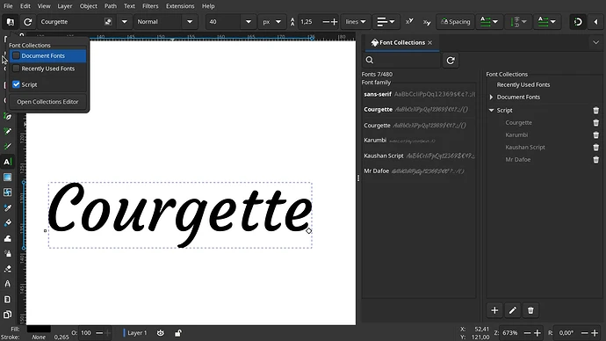Open the font size dropdown
This screenshot has height=341, width=606.
249,22
